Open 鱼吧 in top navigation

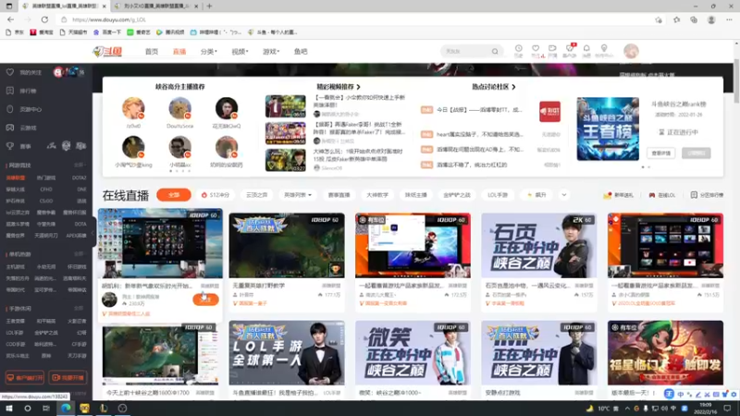301,52
